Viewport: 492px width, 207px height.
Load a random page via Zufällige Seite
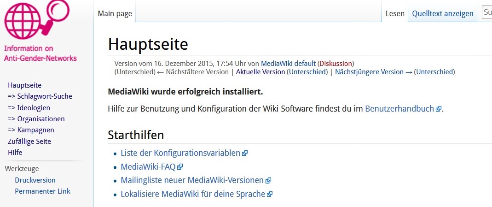pyautogui.click(x=29, y=141)
